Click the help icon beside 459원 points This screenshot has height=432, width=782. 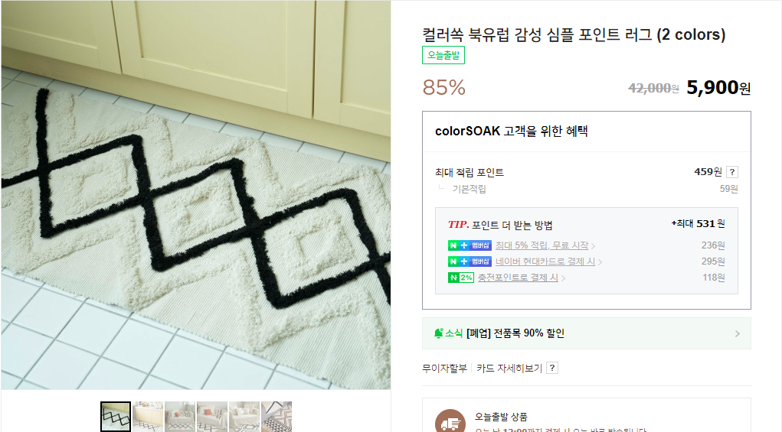731,172
